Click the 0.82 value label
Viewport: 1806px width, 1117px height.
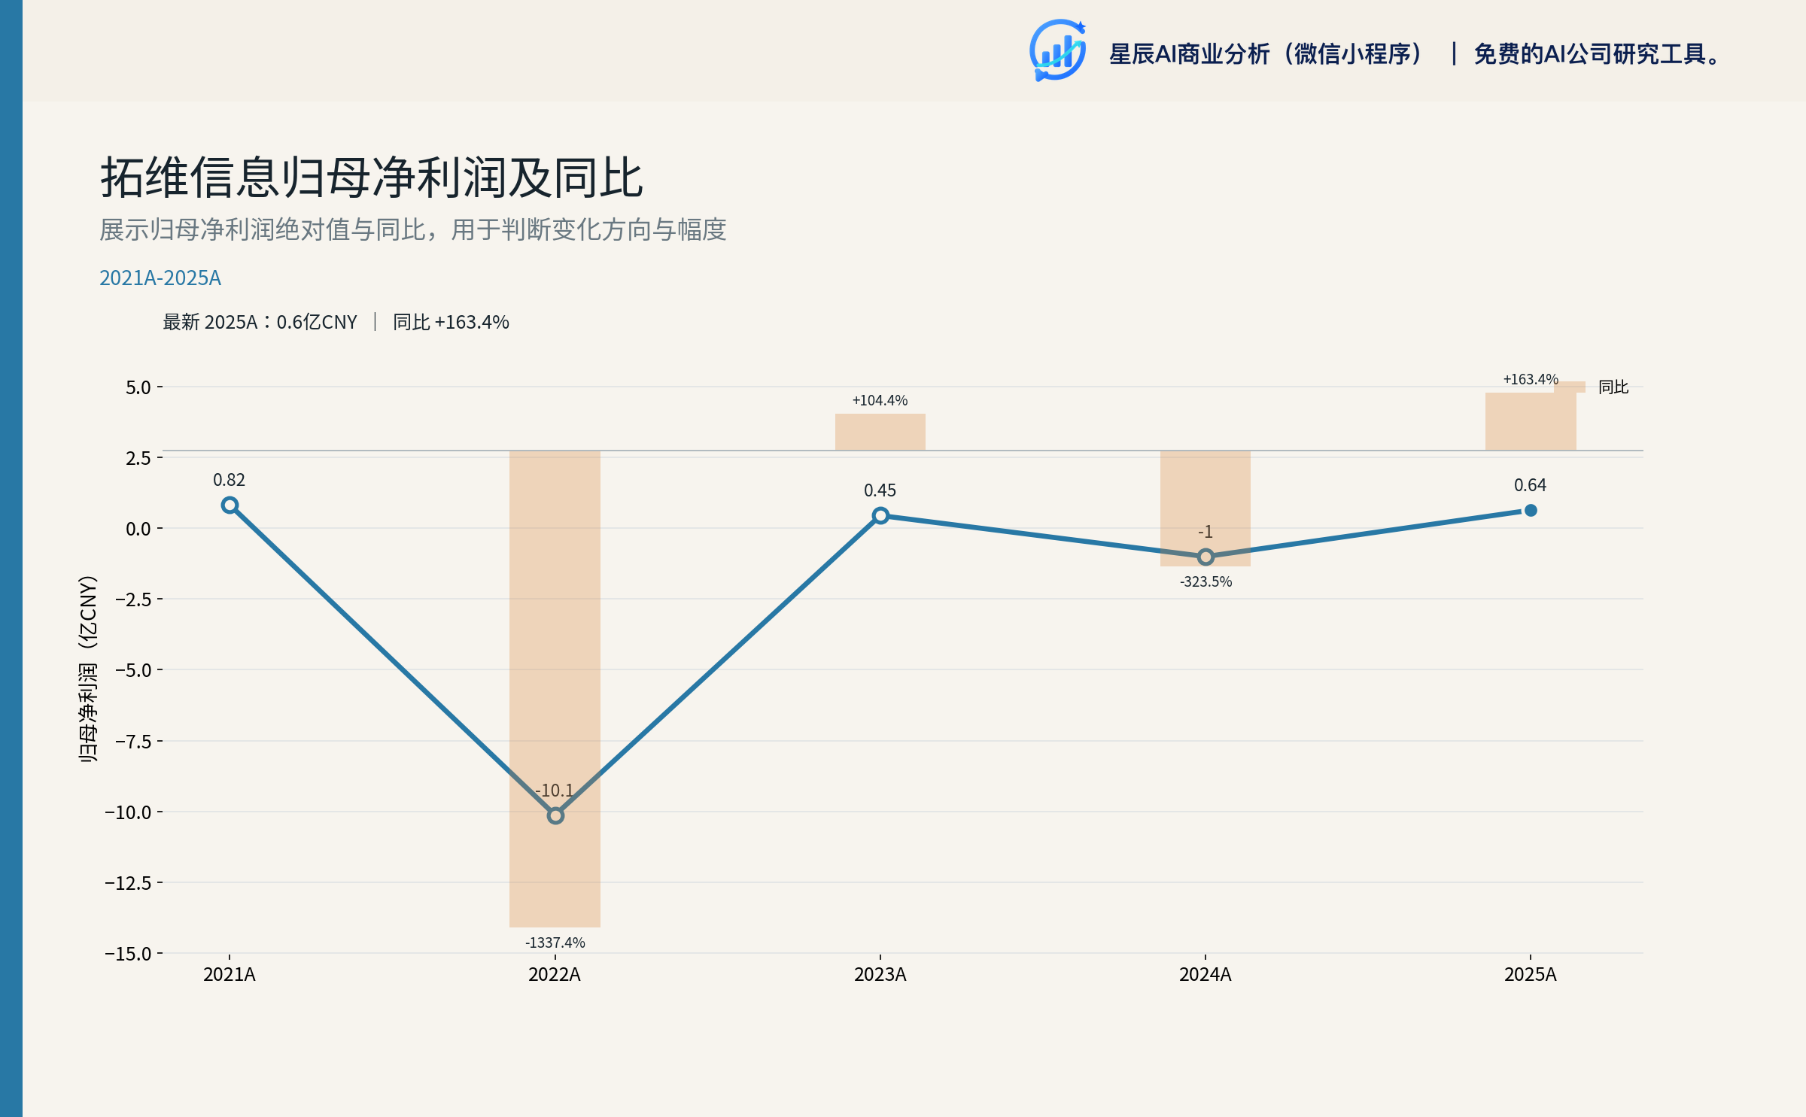pos(230,480)
